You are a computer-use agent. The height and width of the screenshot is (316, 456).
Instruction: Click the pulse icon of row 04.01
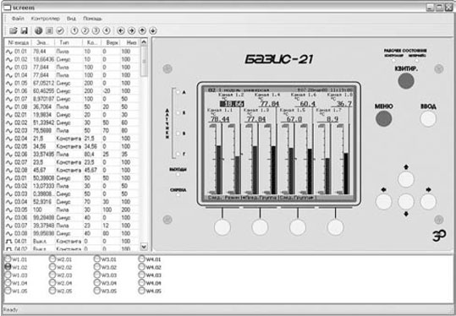click(9, 242)
